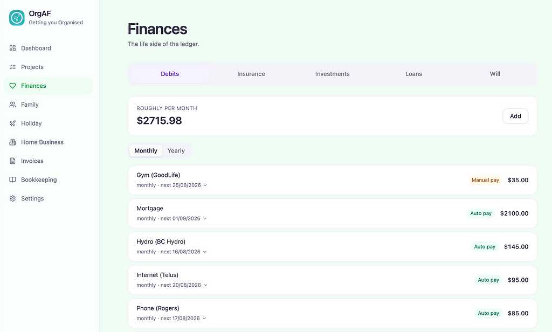
Task: Click 'Getting you Organised' tagline
Action: (x=56, y=23)
